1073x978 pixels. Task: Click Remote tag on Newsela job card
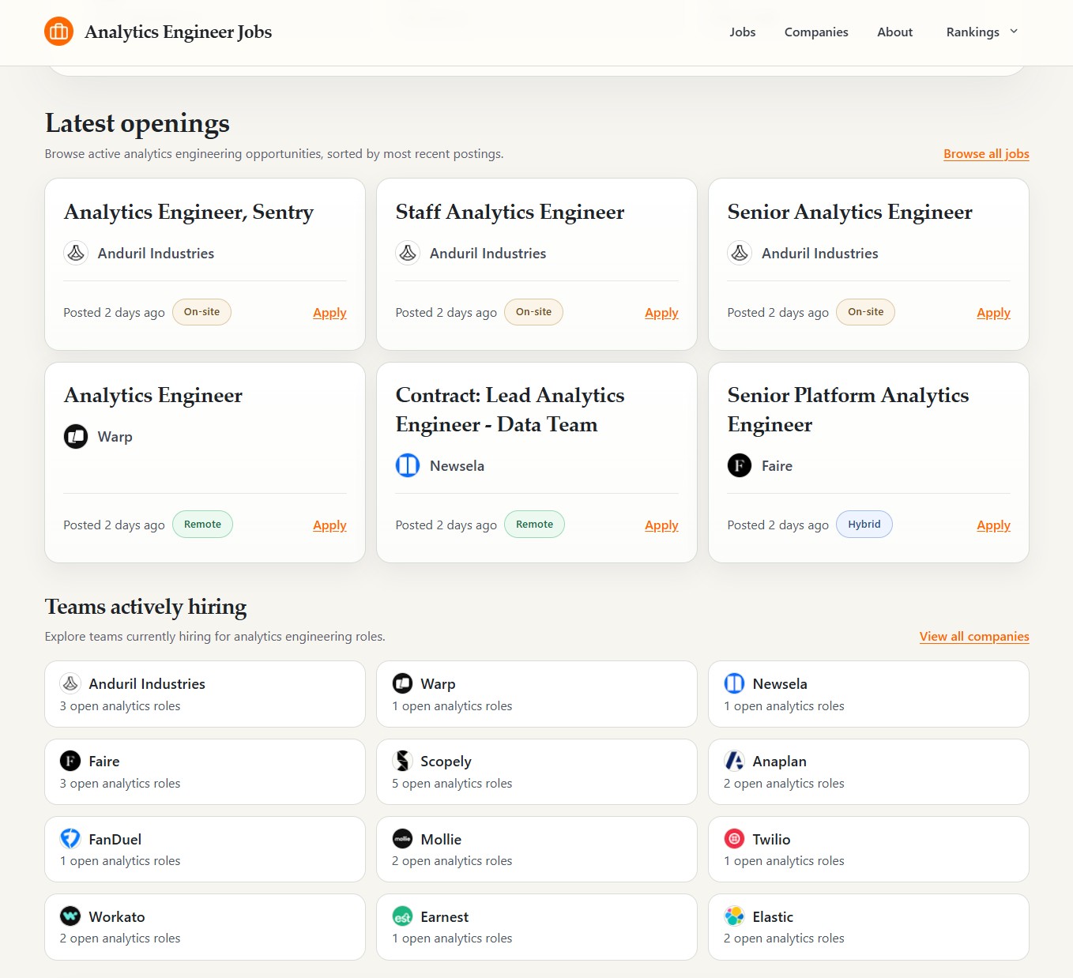534,525
